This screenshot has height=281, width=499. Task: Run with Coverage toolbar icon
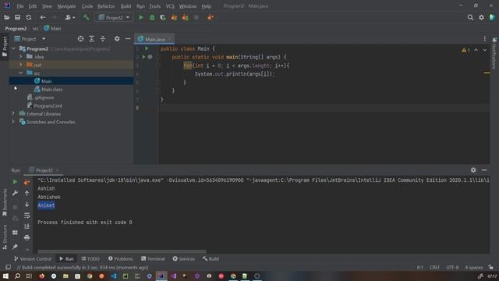tap(163, 17)
